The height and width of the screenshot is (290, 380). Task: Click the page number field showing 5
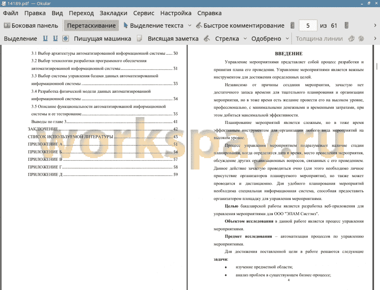click(x=308, y=25)
